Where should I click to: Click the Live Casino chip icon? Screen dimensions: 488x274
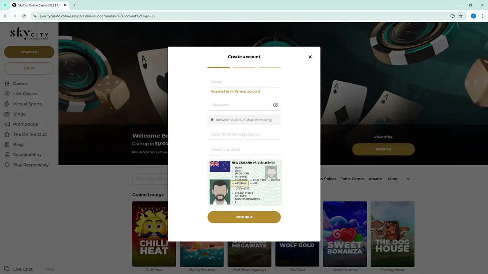pos(7,94)
